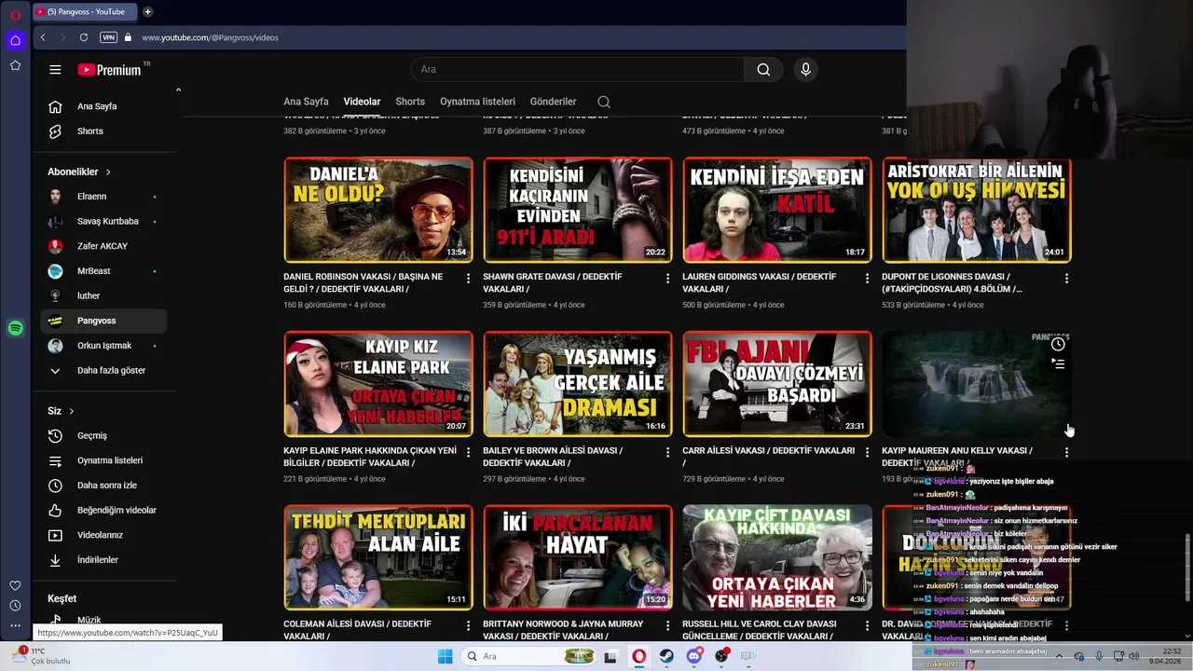Open Steam from the taskbar
The height and width of the screenshot is (671, 1193).
click(666, 656)
